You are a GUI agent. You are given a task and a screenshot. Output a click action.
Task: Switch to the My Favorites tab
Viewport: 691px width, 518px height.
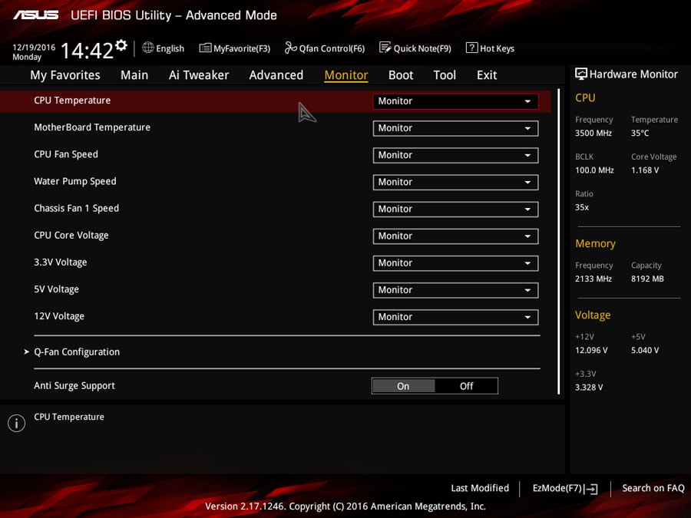pyautogui.click(x=65, y=75)
